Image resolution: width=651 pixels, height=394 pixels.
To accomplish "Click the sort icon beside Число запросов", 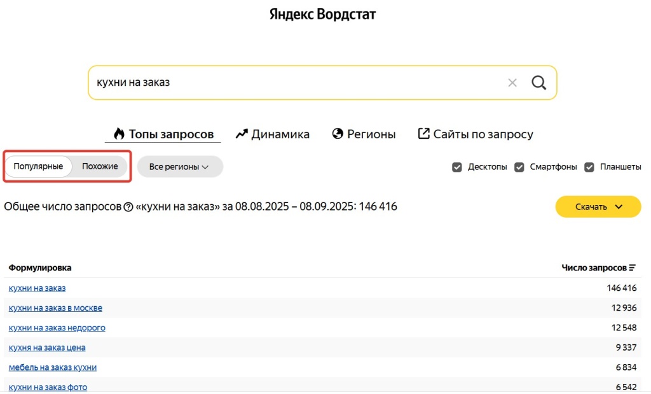I will (x=633, y=268).
